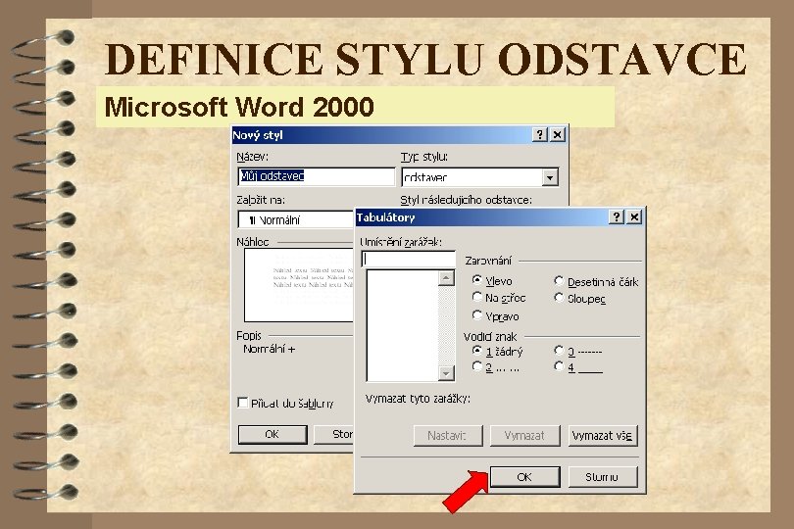The width and height of the screenshot is (794, 529).
Task: Click the disabled Nastavit button
Action: tap(448, 435)
